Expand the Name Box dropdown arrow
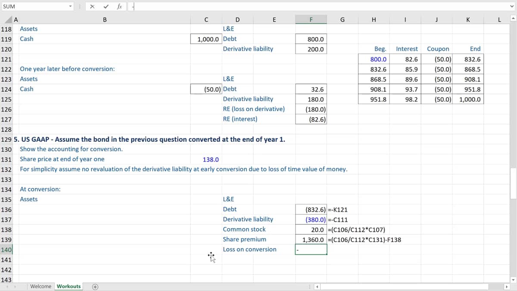 (71, 6)
